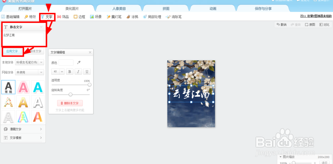
Task: Switch to the 拼图 tab
Action: click(166, 9)
